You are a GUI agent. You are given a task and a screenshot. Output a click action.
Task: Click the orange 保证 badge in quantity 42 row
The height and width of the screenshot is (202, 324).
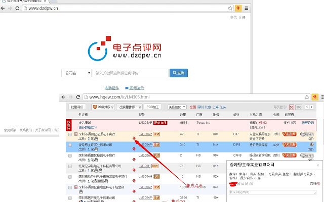click(289, 134)
